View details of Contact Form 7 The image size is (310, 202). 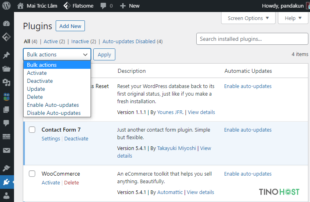205,148
